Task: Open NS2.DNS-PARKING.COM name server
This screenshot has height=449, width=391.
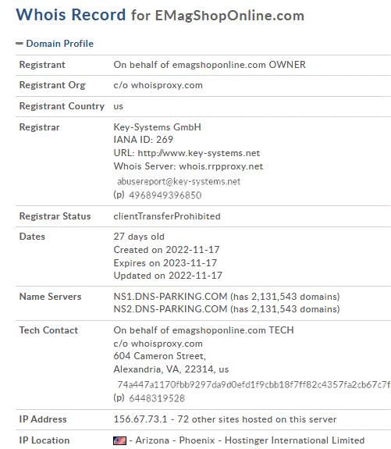Action: 170,309
